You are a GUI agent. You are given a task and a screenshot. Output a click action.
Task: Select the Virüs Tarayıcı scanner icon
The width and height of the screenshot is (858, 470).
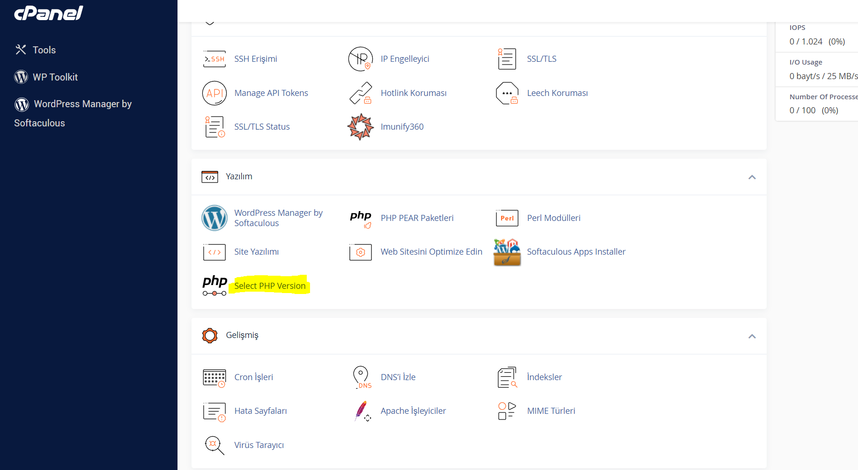(x=214, y=445)
